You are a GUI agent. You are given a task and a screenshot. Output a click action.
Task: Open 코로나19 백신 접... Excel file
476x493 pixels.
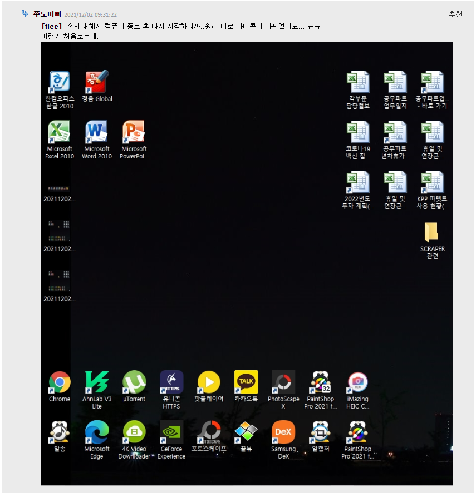click(x=358, y=140)
